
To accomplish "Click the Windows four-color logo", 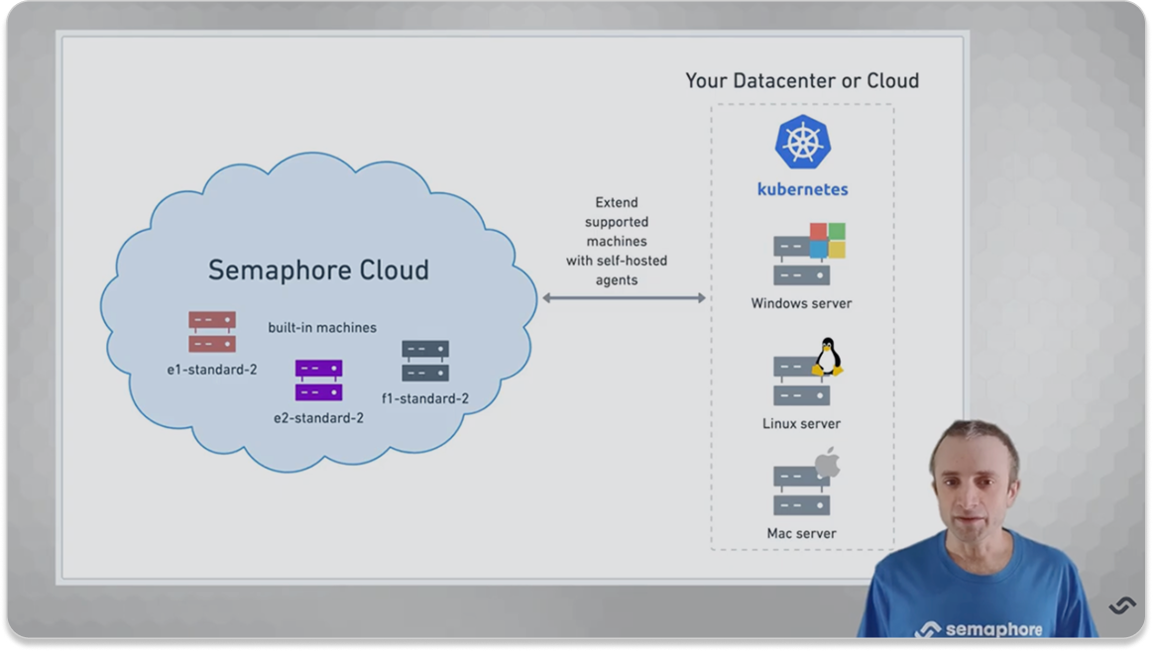I will click(827, 240).
